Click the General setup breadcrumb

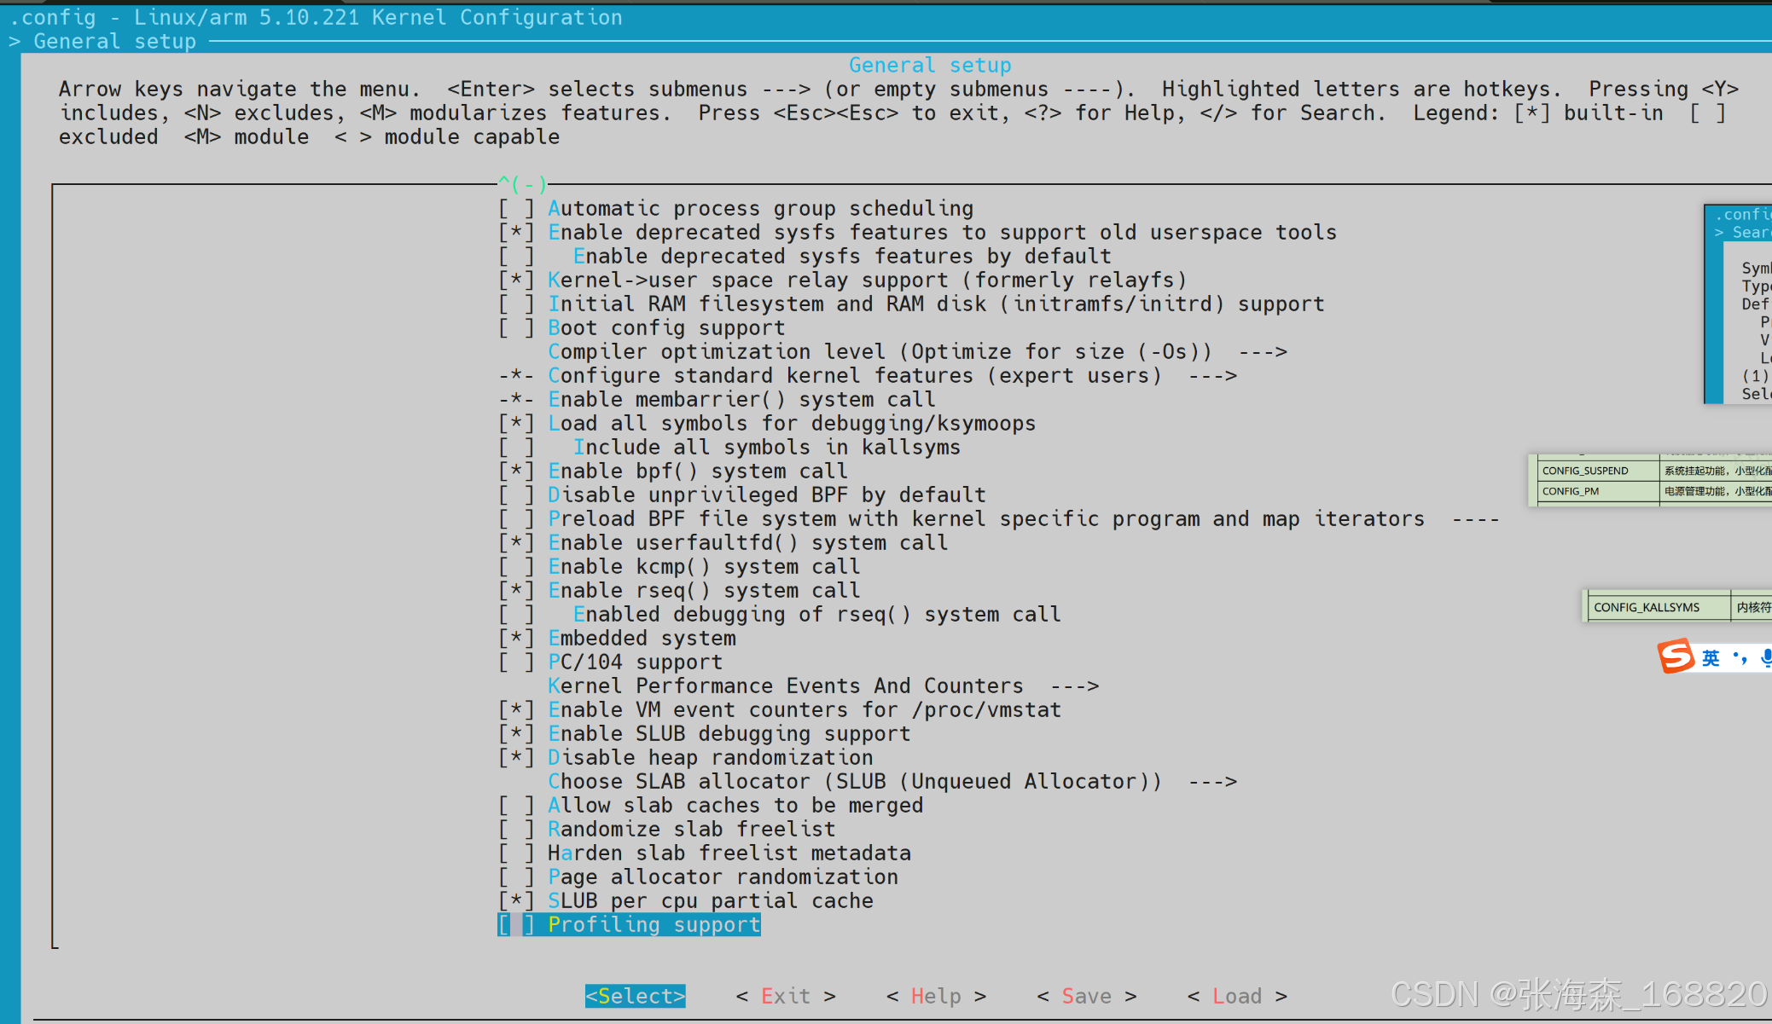coord(114,41)
